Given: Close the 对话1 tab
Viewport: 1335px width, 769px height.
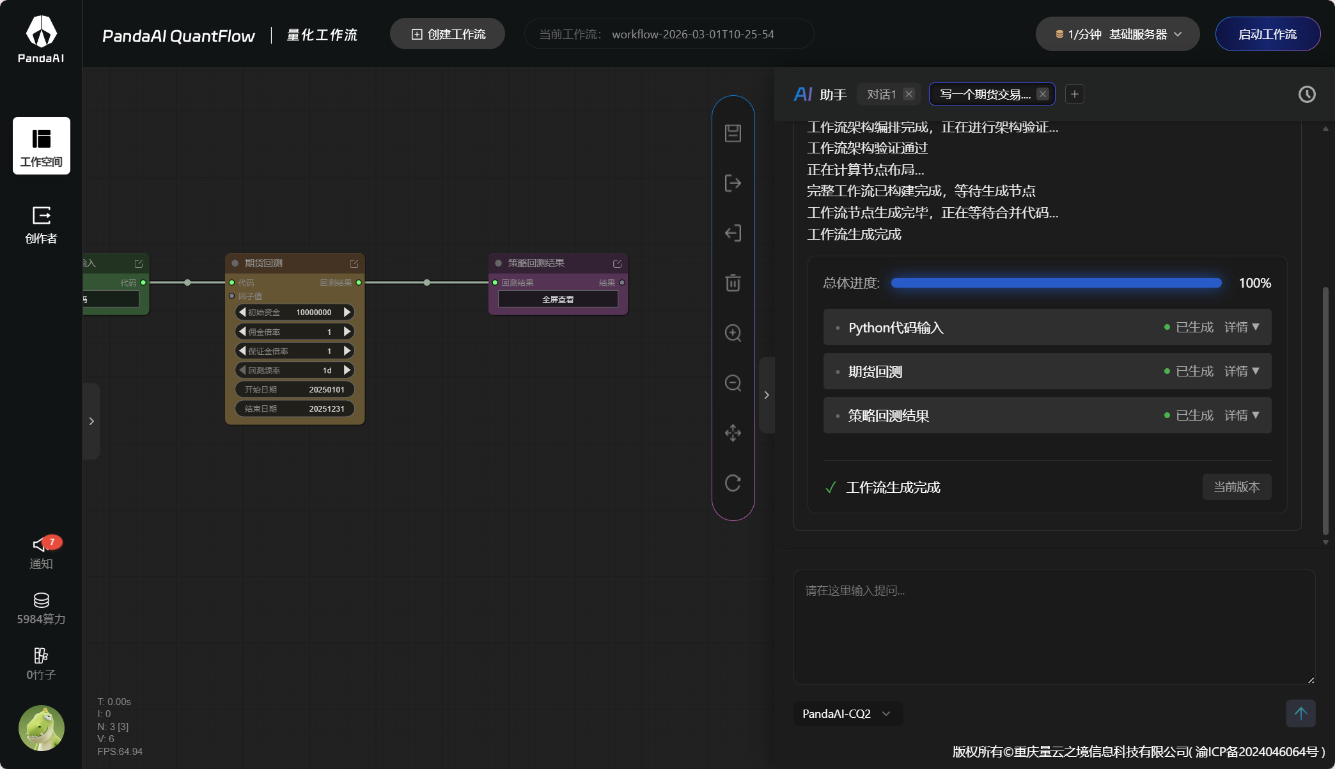Looking at the screenshot, I should (x=909, y=95).
